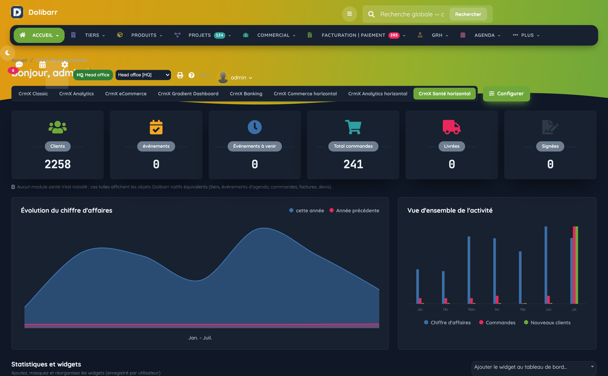Open help via question mark icon

(x=192, y=75)
